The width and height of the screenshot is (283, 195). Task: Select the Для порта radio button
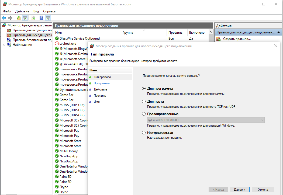coord(144,101)
